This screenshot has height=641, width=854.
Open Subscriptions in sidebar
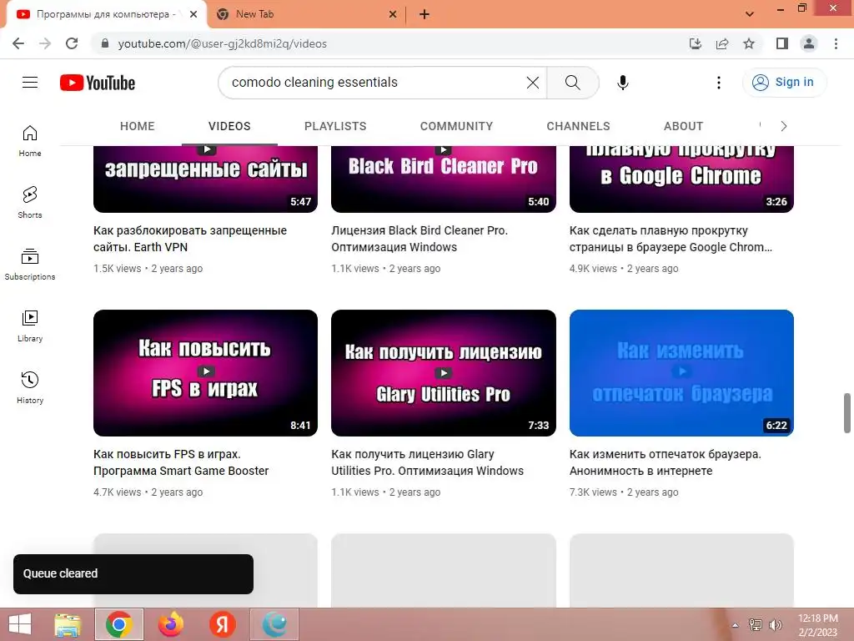tap(30, 265)
